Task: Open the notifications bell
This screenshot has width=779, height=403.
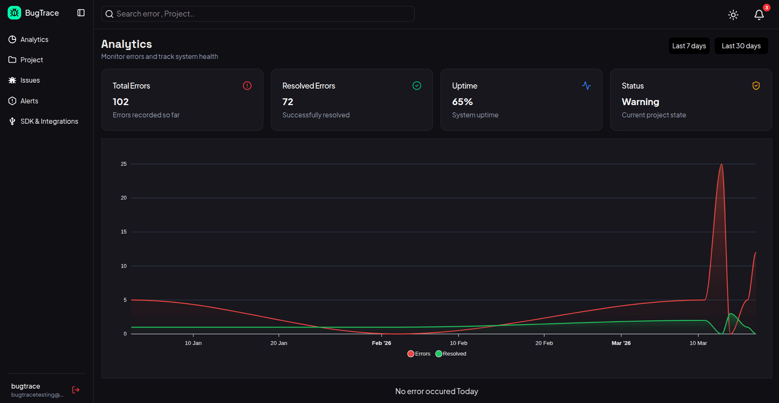Action: (759, 15)
